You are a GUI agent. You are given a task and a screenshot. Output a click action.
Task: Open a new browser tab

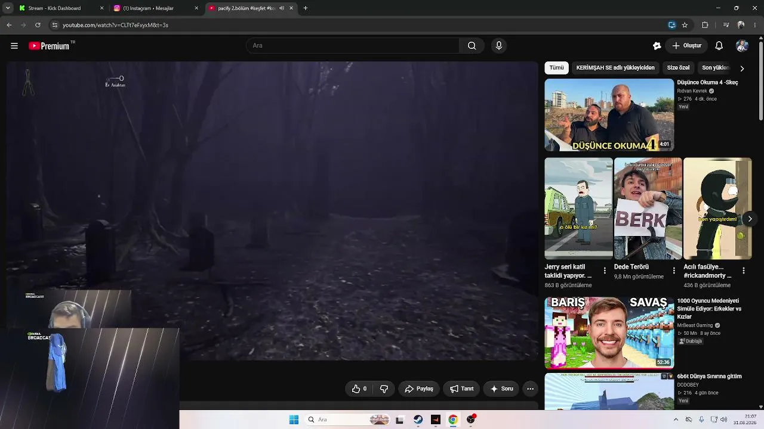[306, 8]
